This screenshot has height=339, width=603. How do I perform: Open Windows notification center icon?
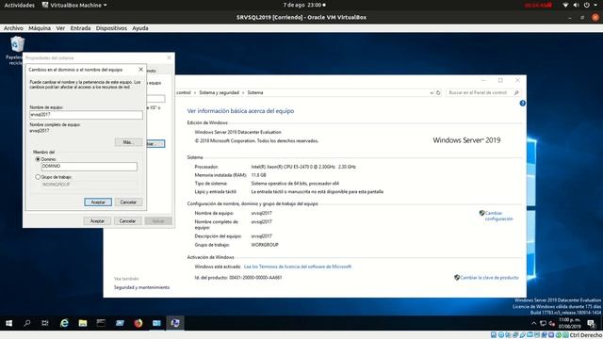591,324
